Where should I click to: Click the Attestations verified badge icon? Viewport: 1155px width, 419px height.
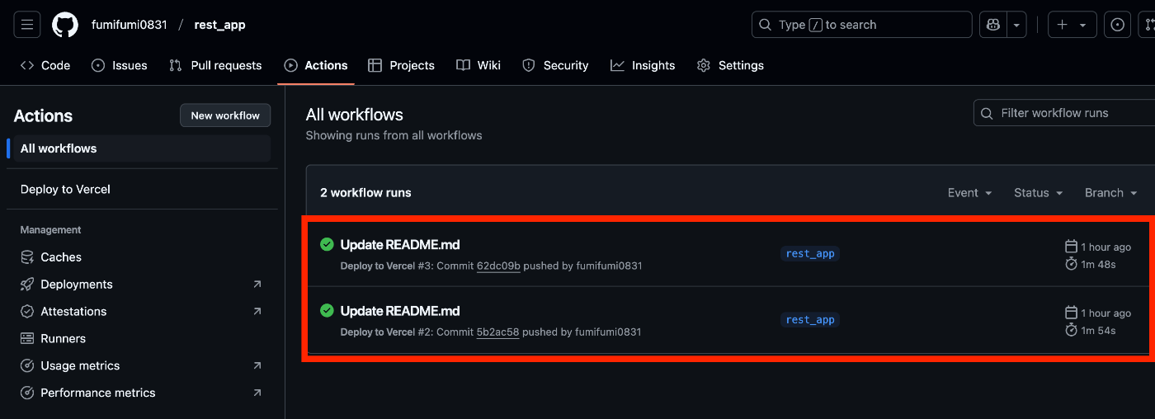tap(27, 311)
